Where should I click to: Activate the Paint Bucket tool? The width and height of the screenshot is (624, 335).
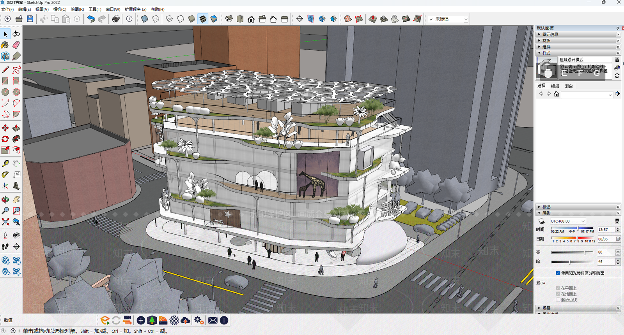[x=5, y=45]
